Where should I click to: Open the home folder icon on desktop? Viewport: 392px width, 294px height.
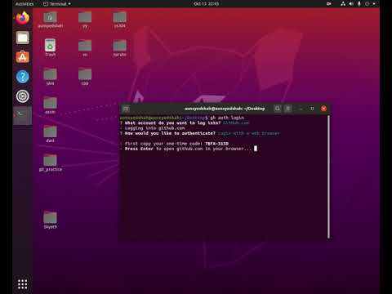pos(51,20)
